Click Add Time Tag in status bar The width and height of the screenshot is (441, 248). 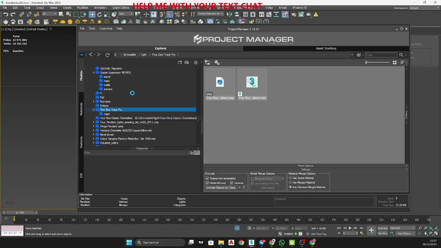pyautogui.click(x=319, y=234)
